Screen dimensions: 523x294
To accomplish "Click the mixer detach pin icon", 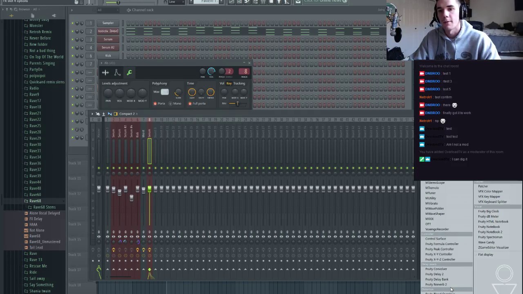I will pyautogui.click(x=103, y=114).
